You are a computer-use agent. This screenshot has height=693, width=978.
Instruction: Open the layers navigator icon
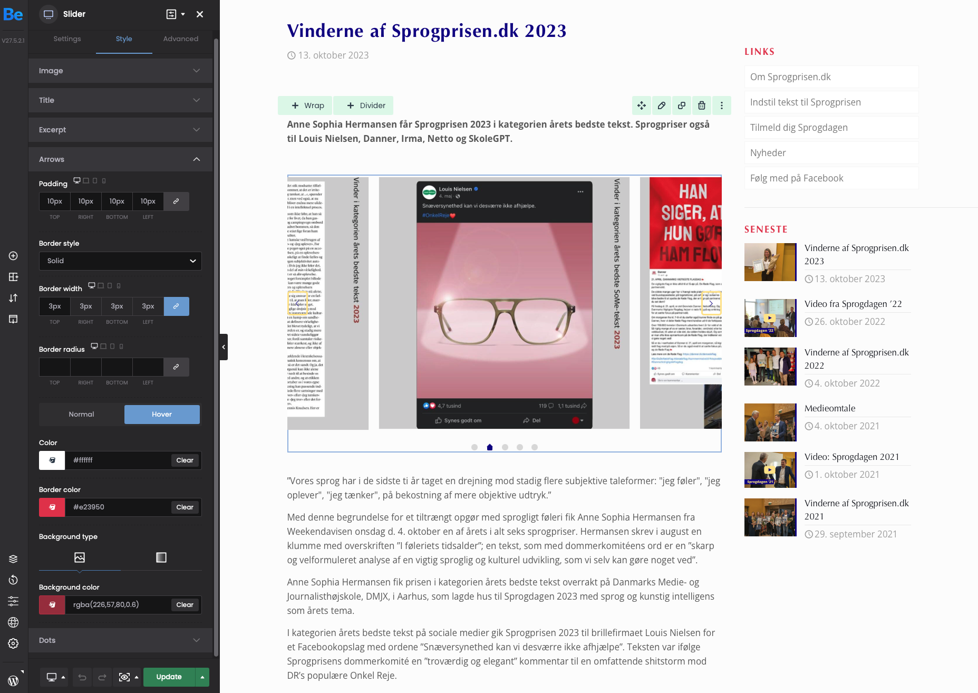(x=13, y=559)
